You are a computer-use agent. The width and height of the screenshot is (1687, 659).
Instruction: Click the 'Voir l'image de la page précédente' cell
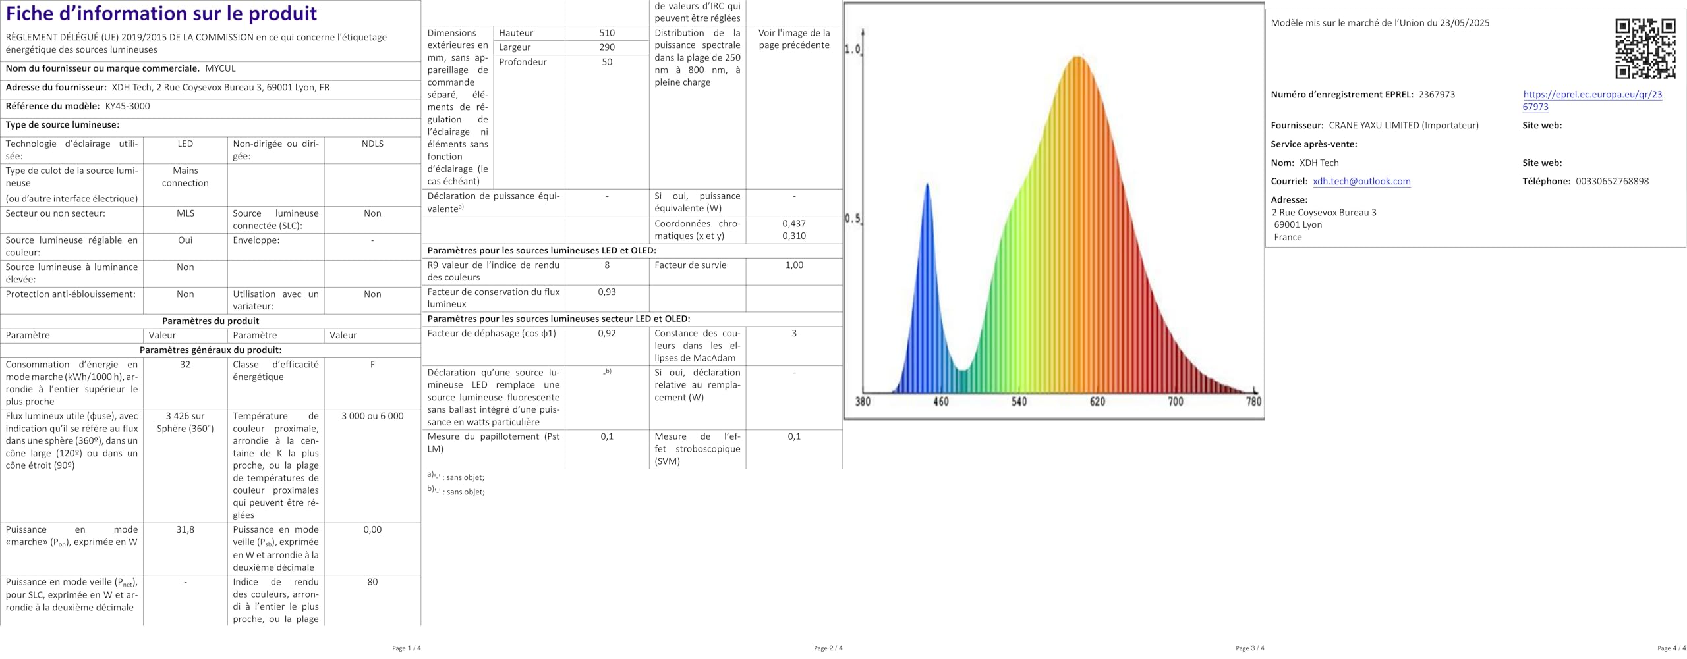[794, 39]
